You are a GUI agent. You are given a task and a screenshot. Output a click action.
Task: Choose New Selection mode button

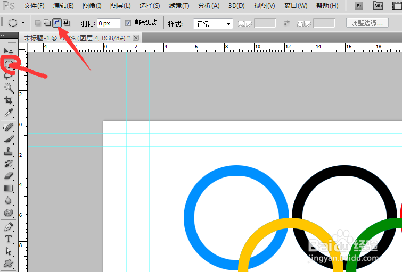coord(38,23)
